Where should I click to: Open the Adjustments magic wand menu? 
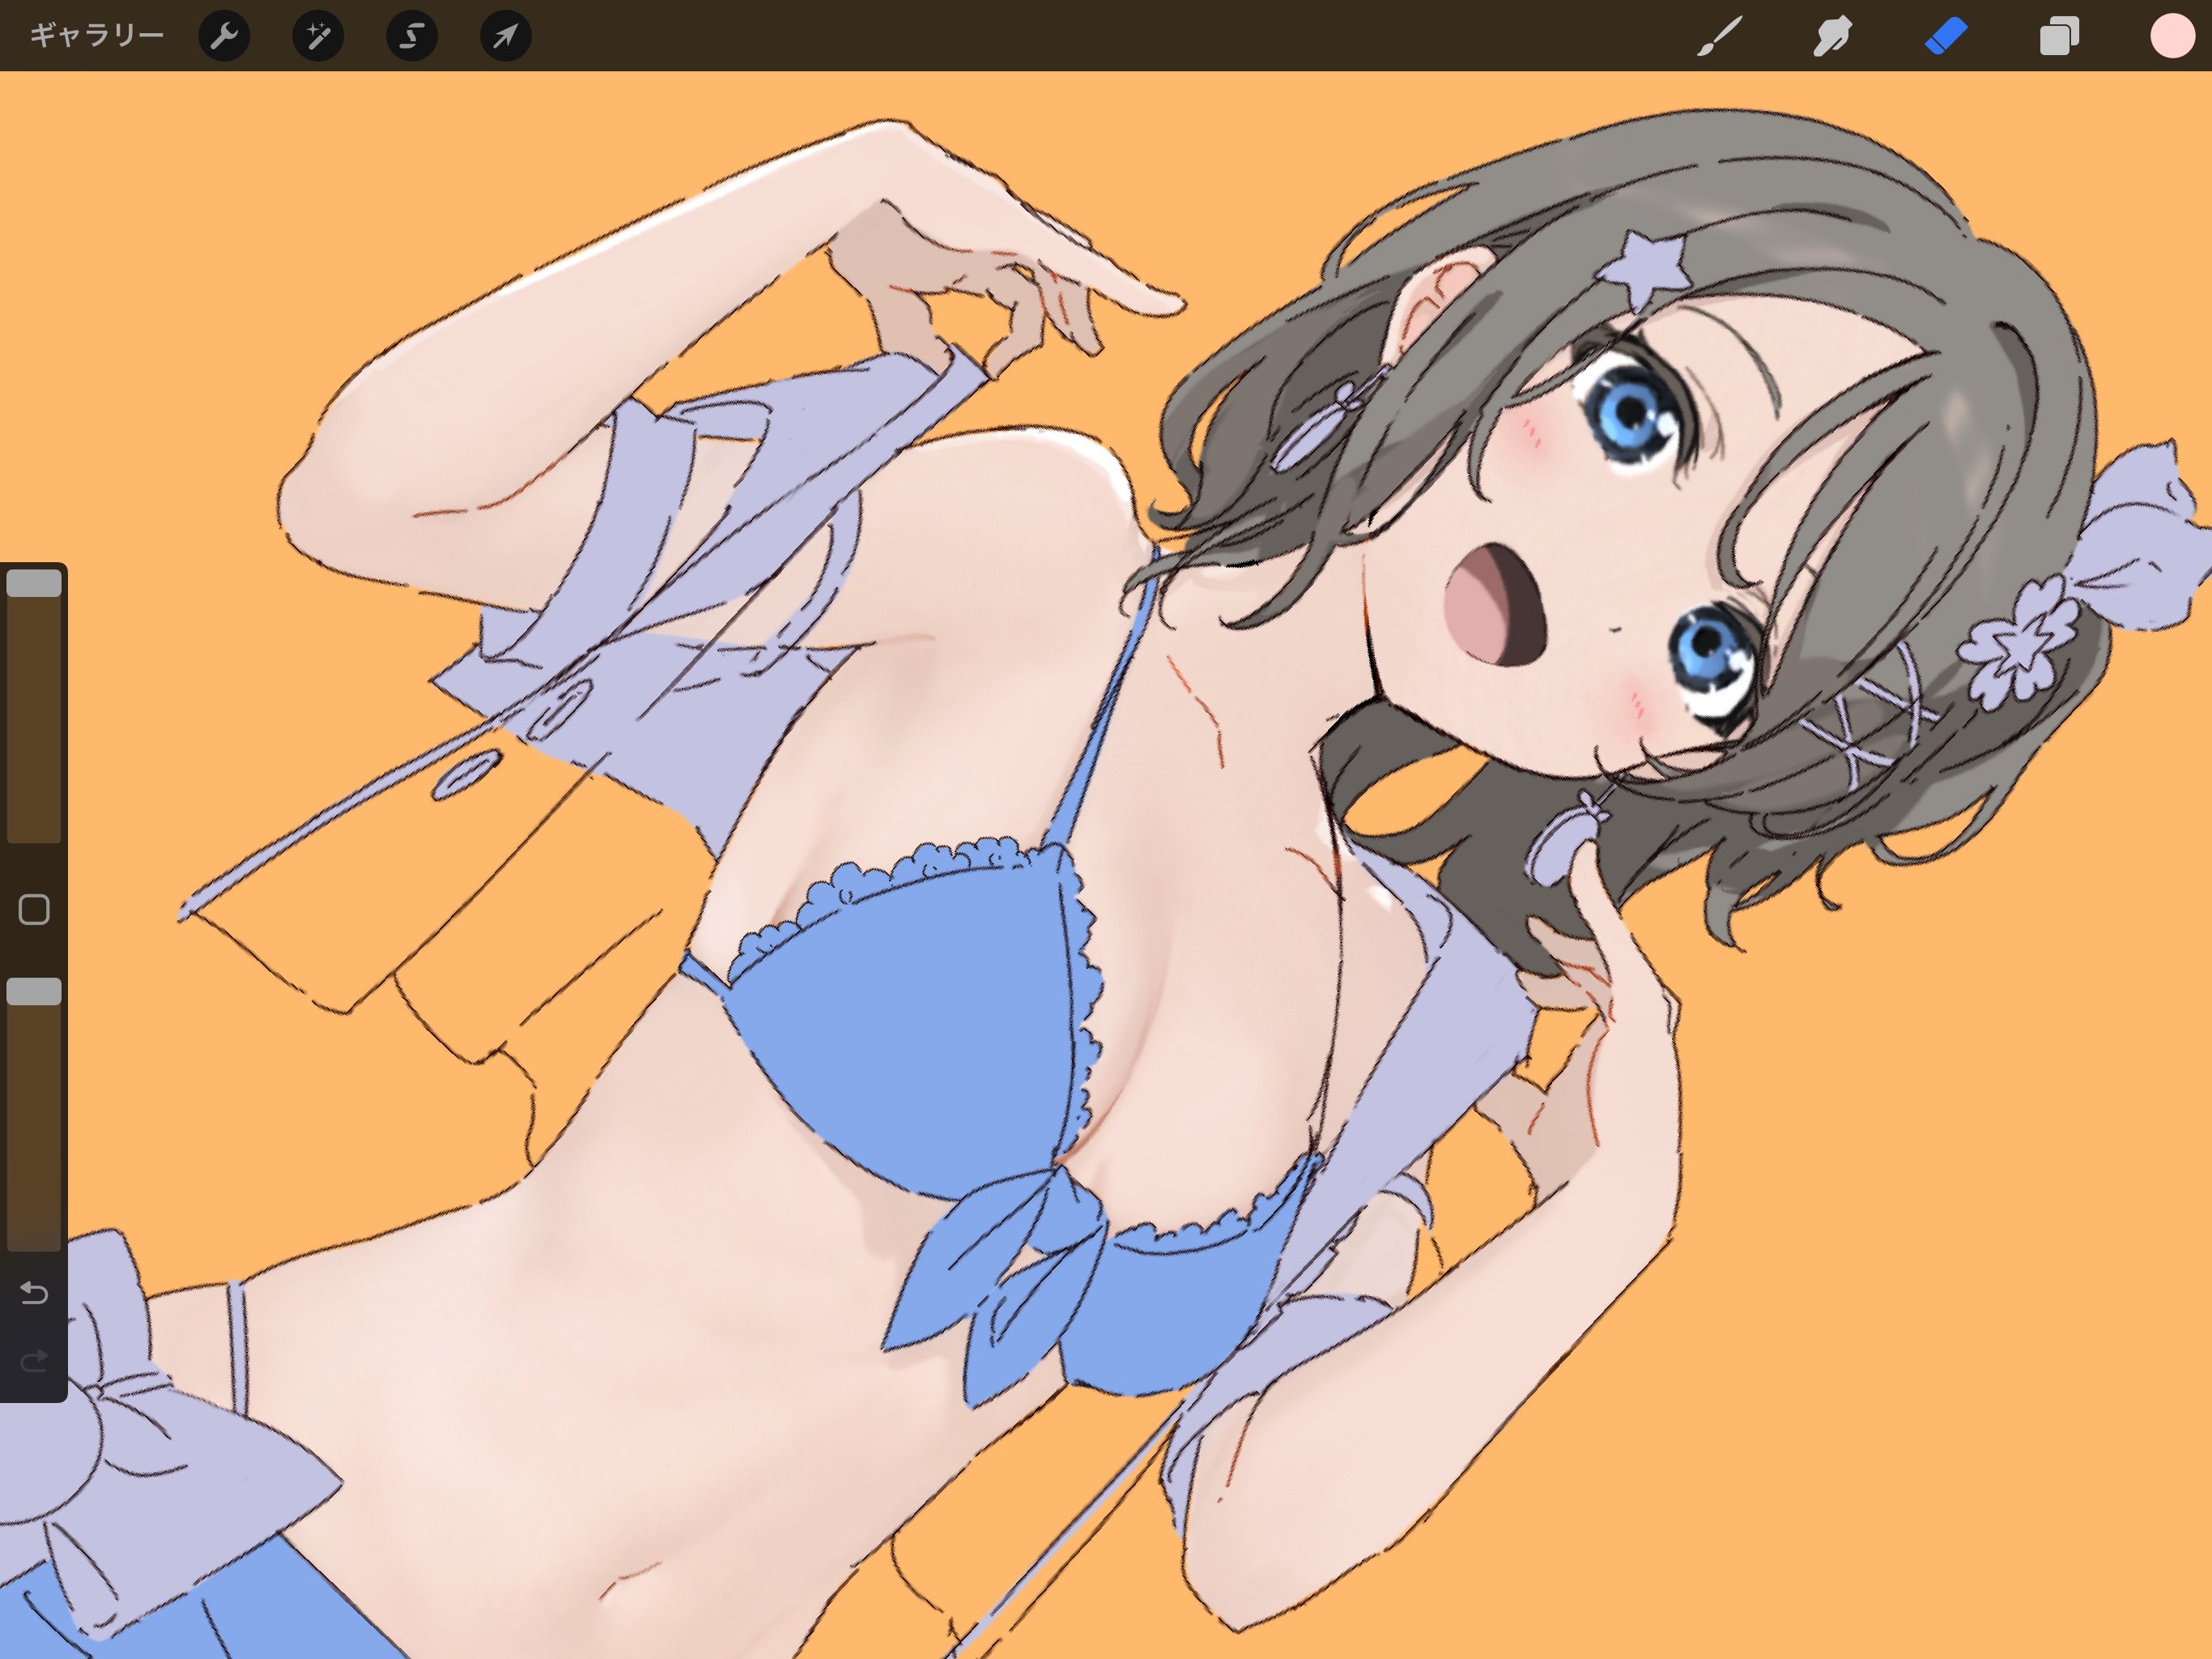(x=318, y=37)
